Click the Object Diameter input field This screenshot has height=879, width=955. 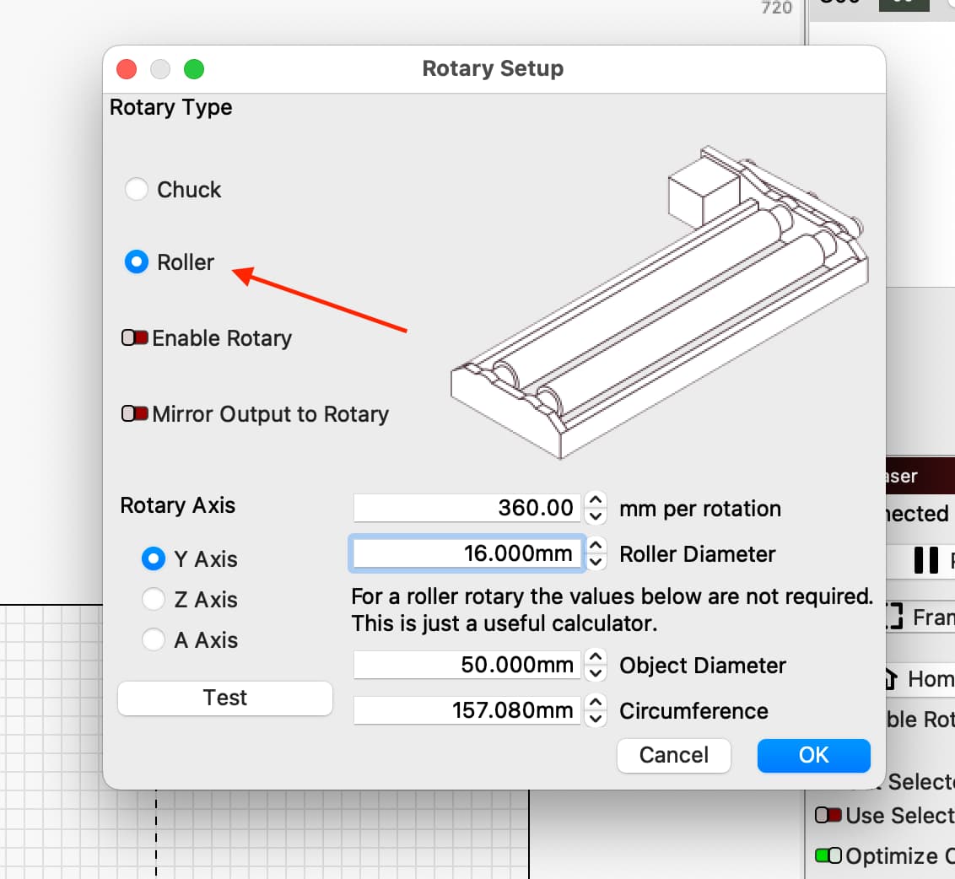tap(467, 666)
